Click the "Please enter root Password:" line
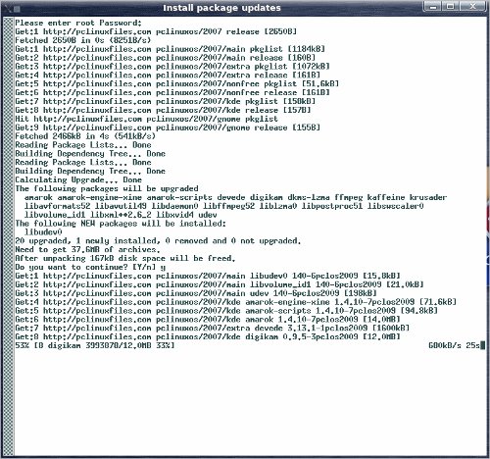 click(78, 23)
